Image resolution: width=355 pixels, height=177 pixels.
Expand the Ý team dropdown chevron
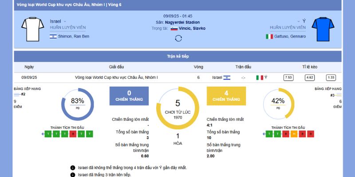(299, 21)
